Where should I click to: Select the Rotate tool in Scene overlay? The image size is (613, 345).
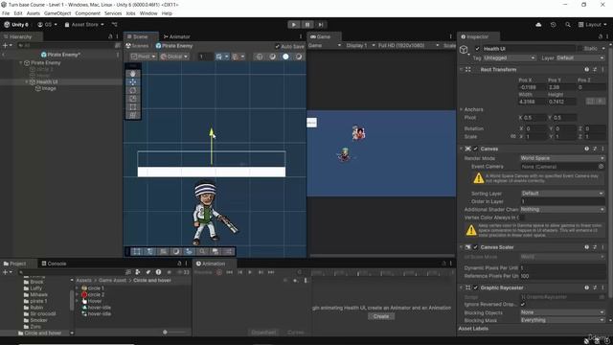(133, 90)
